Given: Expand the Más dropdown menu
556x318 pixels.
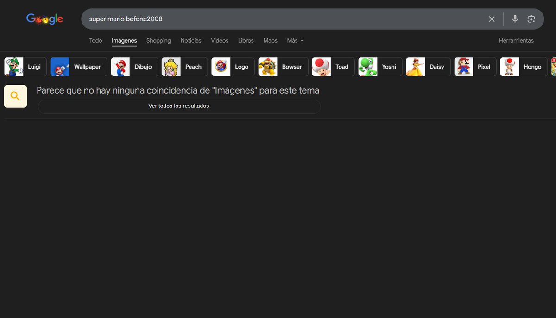Looking at the screenshot, I should (295, 41).
